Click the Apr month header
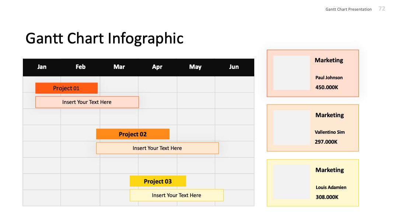This screenshot has width=398, height=224. (157, 67)
